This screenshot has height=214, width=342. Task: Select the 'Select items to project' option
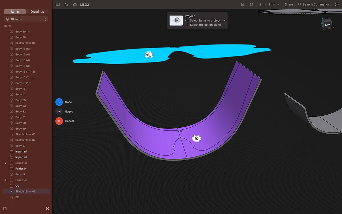click(x=204, y=20)
